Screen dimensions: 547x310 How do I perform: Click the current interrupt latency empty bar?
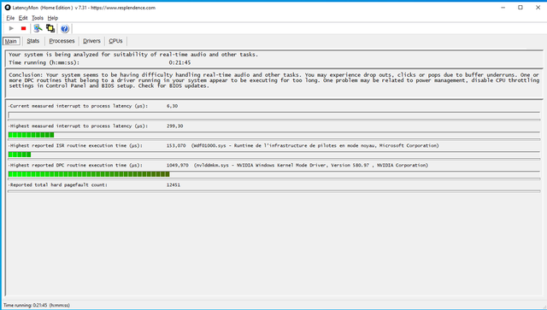(273, 115)
